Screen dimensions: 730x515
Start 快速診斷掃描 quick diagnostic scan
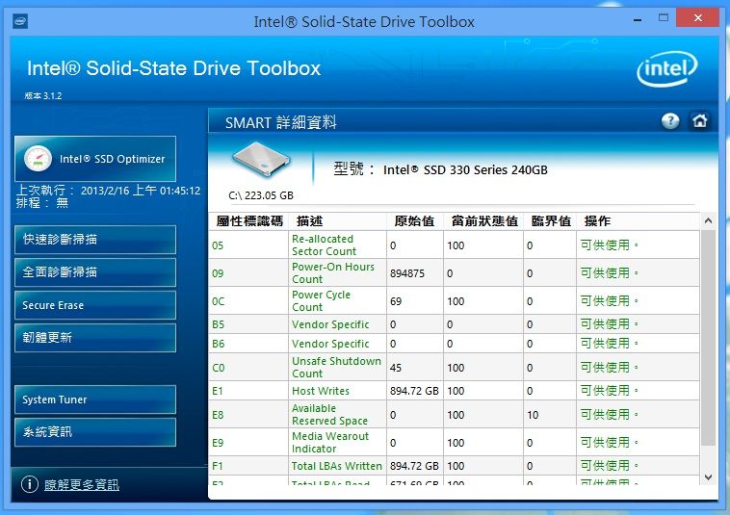(x=95, y=240)
